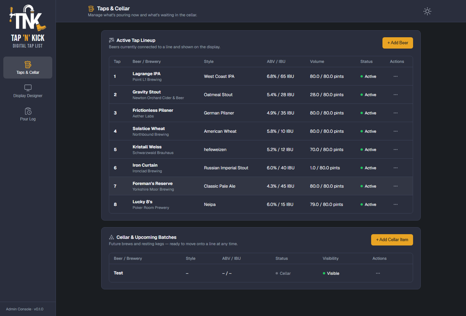This screenshot has height=316, width=466.
Task: Open actions menu for Kristall Weiss
Action: click(x=395, y=150)
